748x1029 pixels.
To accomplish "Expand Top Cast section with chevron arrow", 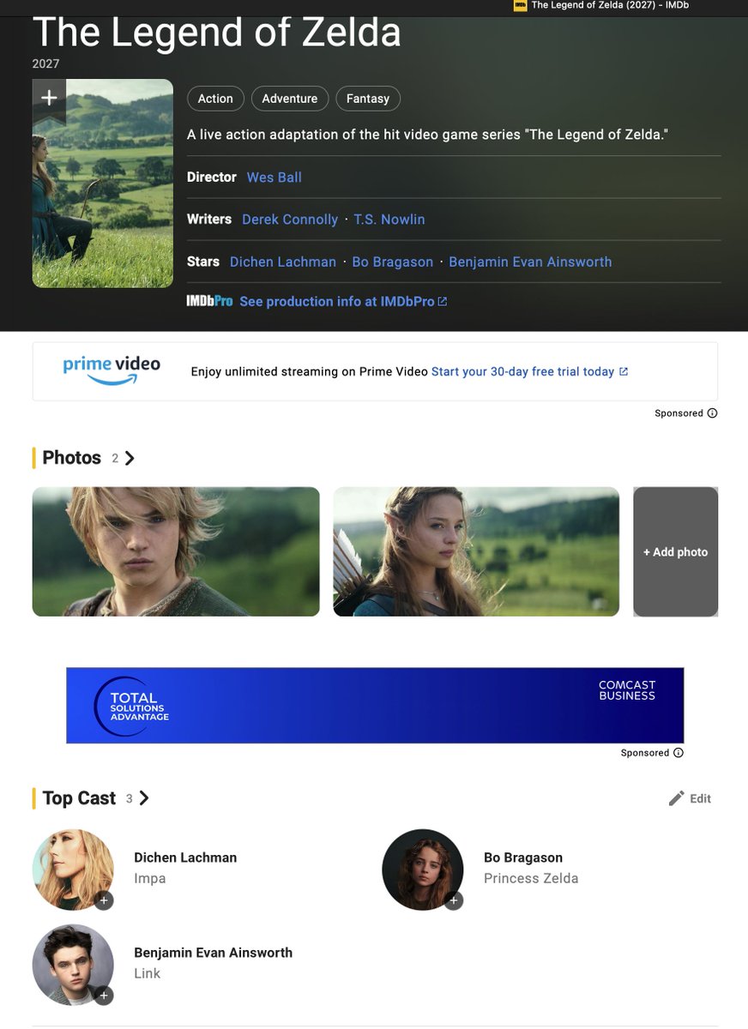I will pos(144,798).
